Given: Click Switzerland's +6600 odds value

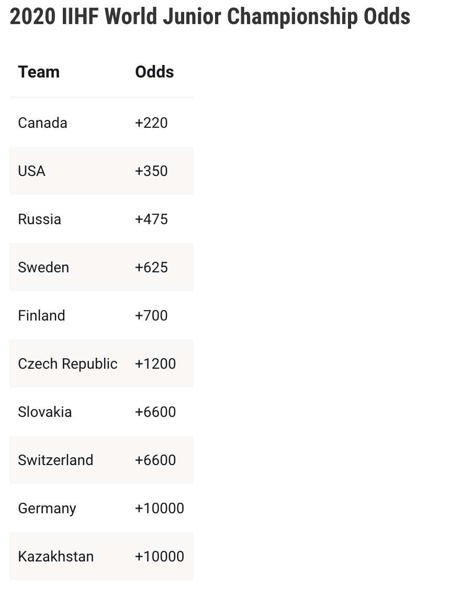Looking at the screenshot, I should click(155, 460).
